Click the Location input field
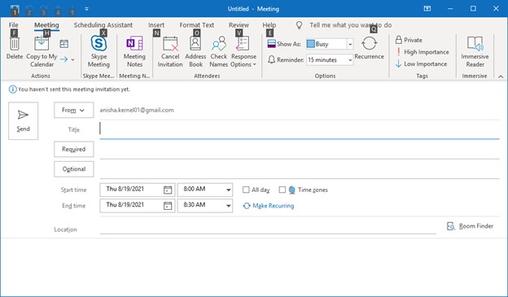The image size is (508, 297). click(268, 228)
